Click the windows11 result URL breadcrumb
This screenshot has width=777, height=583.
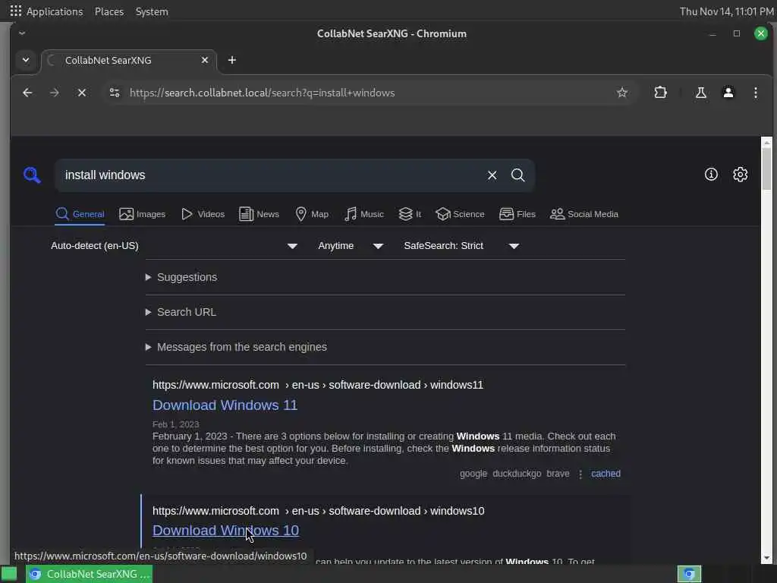(x=318, y=385)
